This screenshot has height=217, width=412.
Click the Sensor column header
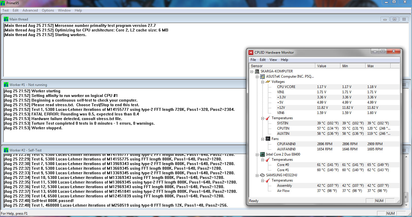(x=282, y=66)
